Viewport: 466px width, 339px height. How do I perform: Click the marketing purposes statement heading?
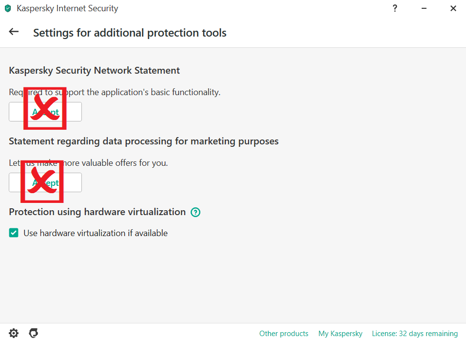pyautogui.click(x=144, y=141)
